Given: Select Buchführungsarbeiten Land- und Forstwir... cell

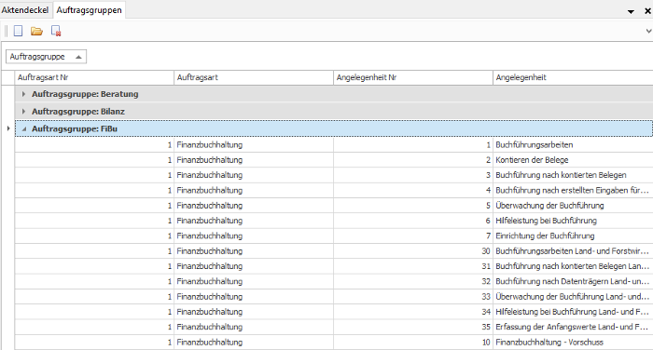Looking at the screenshot, I should (573, 251).
